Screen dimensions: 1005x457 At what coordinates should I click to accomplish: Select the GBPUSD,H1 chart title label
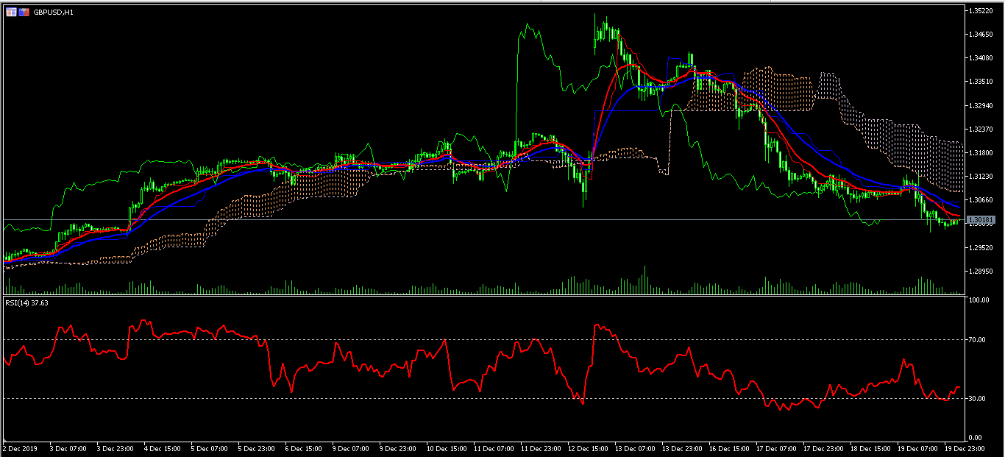coord(53,13)
